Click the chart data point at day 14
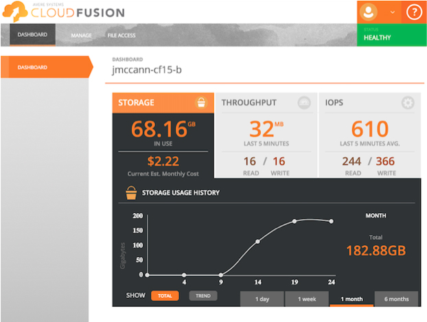This screenshot has width=427, height=322. tap(257, 242)
